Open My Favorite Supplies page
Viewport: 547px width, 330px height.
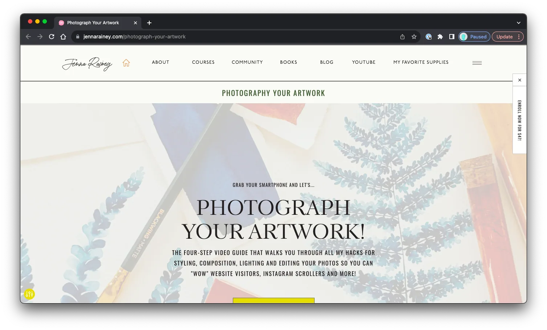point(421,62)
